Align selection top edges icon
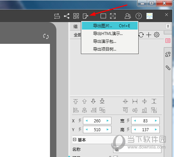 (125, 110)
